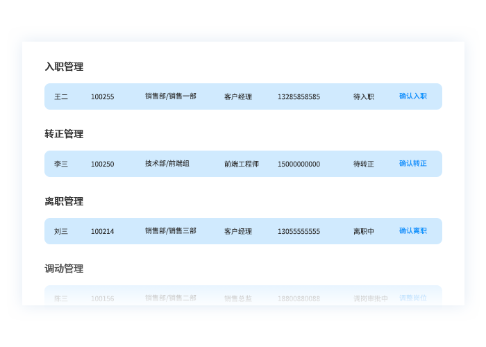Click the 技术部/前端组 department cell

point(167,164)
